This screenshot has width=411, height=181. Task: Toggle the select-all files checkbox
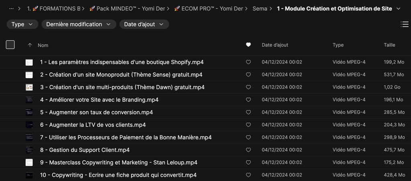click(10, 45)
